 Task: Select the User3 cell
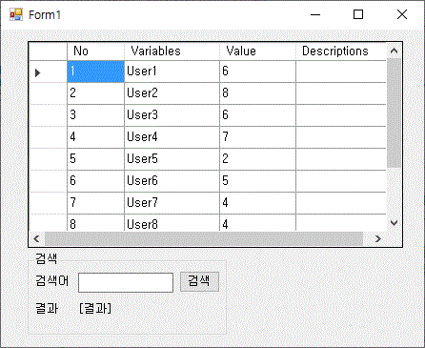pyautogui.click(x=172, y=115)
